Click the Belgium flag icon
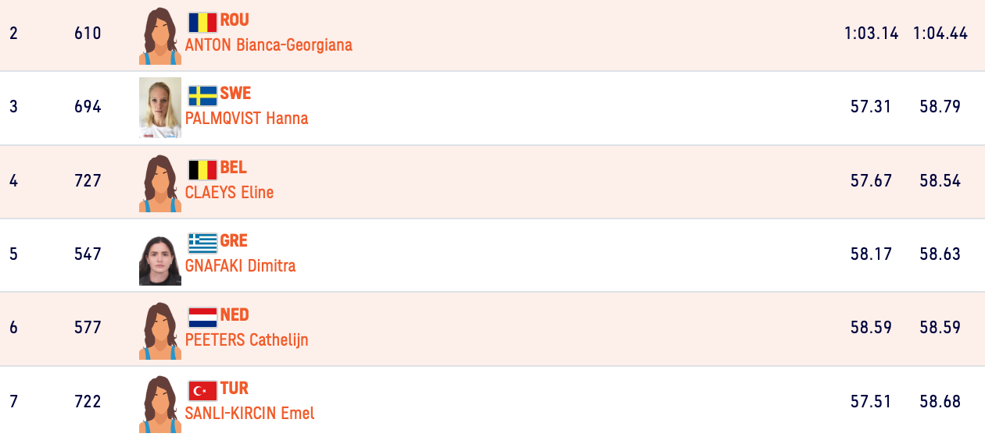Viewport: 985px width, 437px height. pos(202,169)
